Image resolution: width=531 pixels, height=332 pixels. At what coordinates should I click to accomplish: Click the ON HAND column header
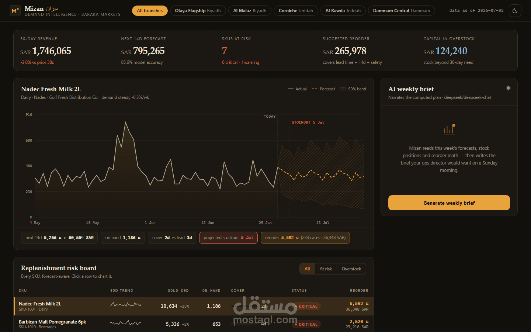(211, 291)
